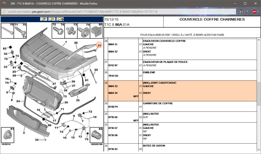Click part number 8735 57

tap(113, 128)
